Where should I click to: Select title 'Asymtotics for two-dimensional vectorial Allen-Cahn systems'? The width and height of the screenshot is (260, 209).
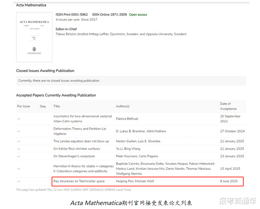click(x=82, y=119)
